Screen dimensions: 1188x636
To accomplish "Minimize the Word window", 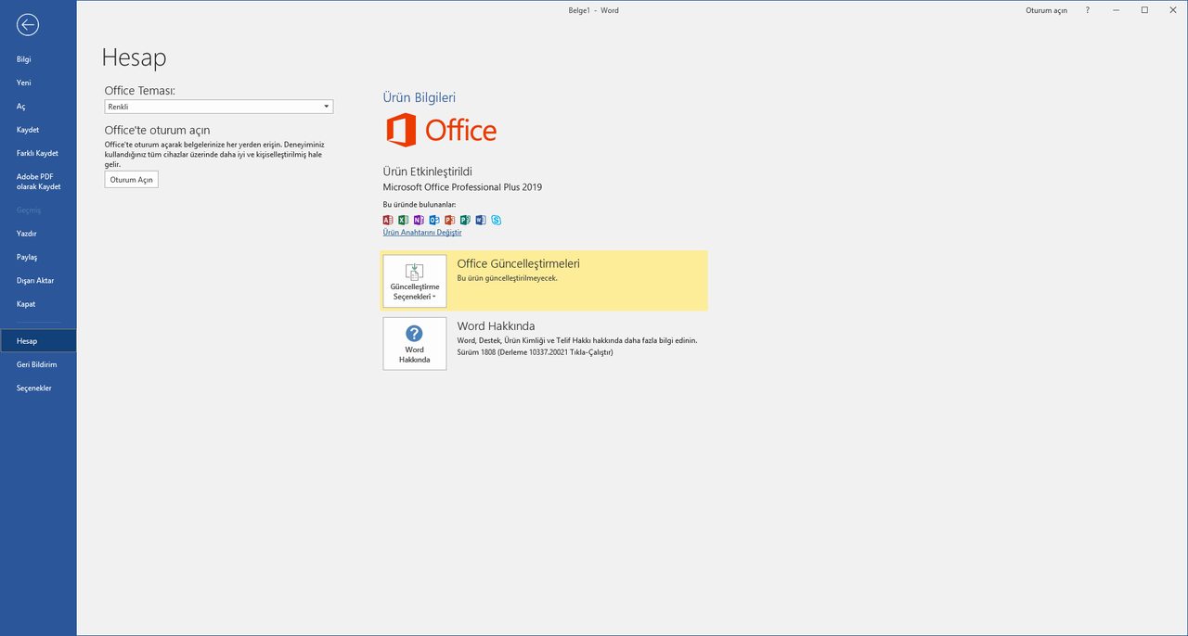I will click(x=1118, y=10).
